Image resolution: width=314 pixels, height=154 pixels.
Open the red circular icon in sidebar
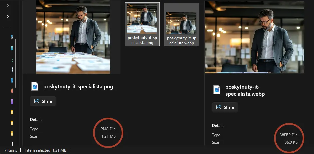(12, 91)
